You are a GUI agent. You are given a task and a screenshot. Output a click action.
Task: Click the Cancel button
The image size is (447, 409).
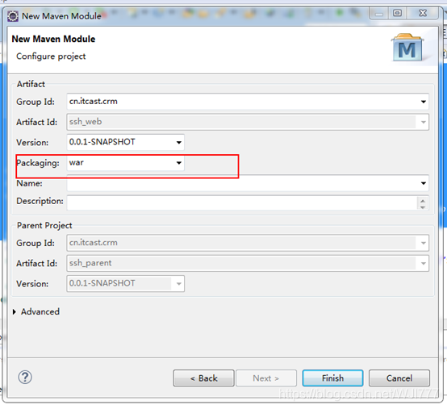[x=399, y=378]
